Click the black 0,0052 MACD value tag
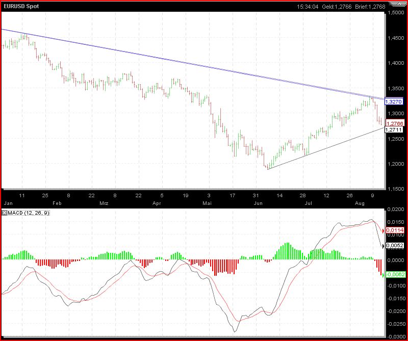Image resolution: width=408 pixels, height=341 pixels. coord(395,246)
